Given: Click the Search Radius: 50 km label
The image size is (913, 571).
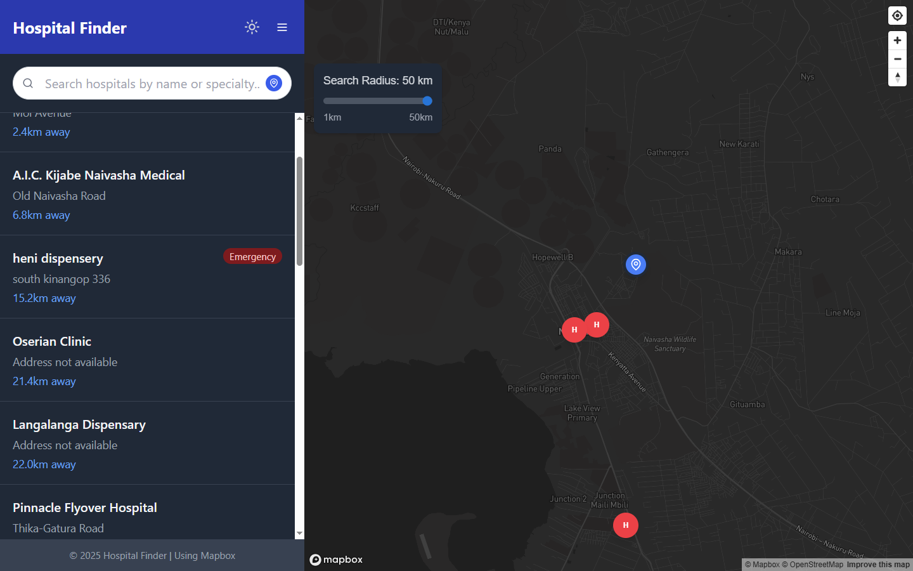Looking at the screenshot, I should [378, 81].
